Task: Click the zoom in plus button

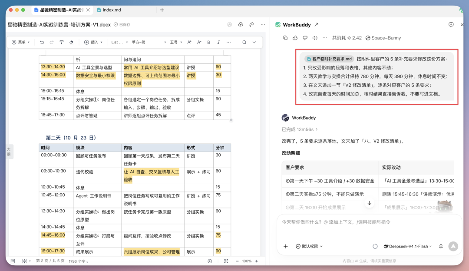Action: pyautogui.click(x=257, y=261)
